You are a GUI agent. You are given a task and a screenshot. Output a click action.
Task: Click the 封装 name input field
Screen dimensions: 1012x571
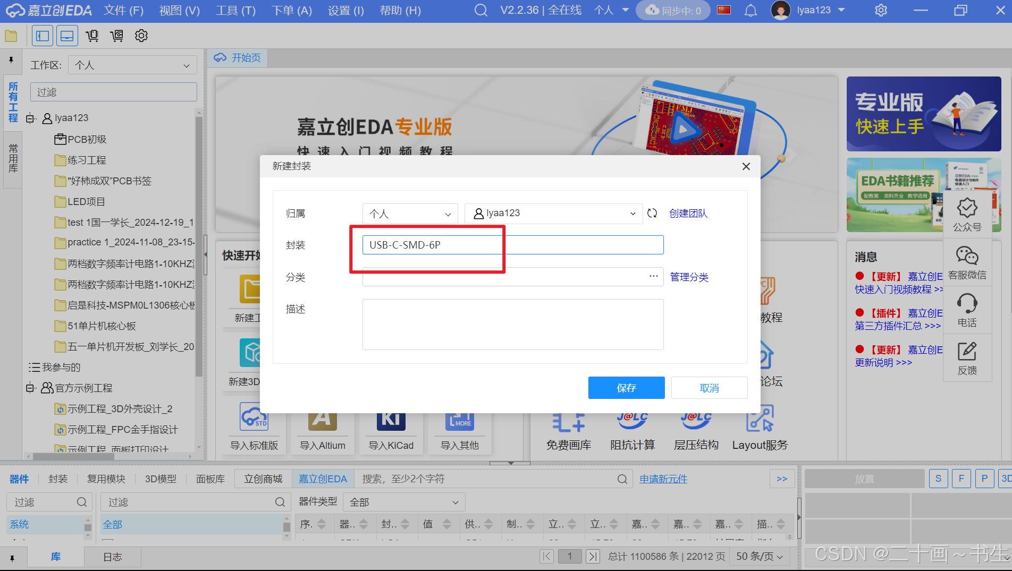pyautogui.click(x=513, y=245)
